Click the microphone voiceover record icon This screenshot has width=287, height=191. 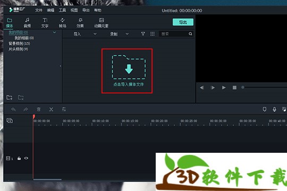pos(274,109)
